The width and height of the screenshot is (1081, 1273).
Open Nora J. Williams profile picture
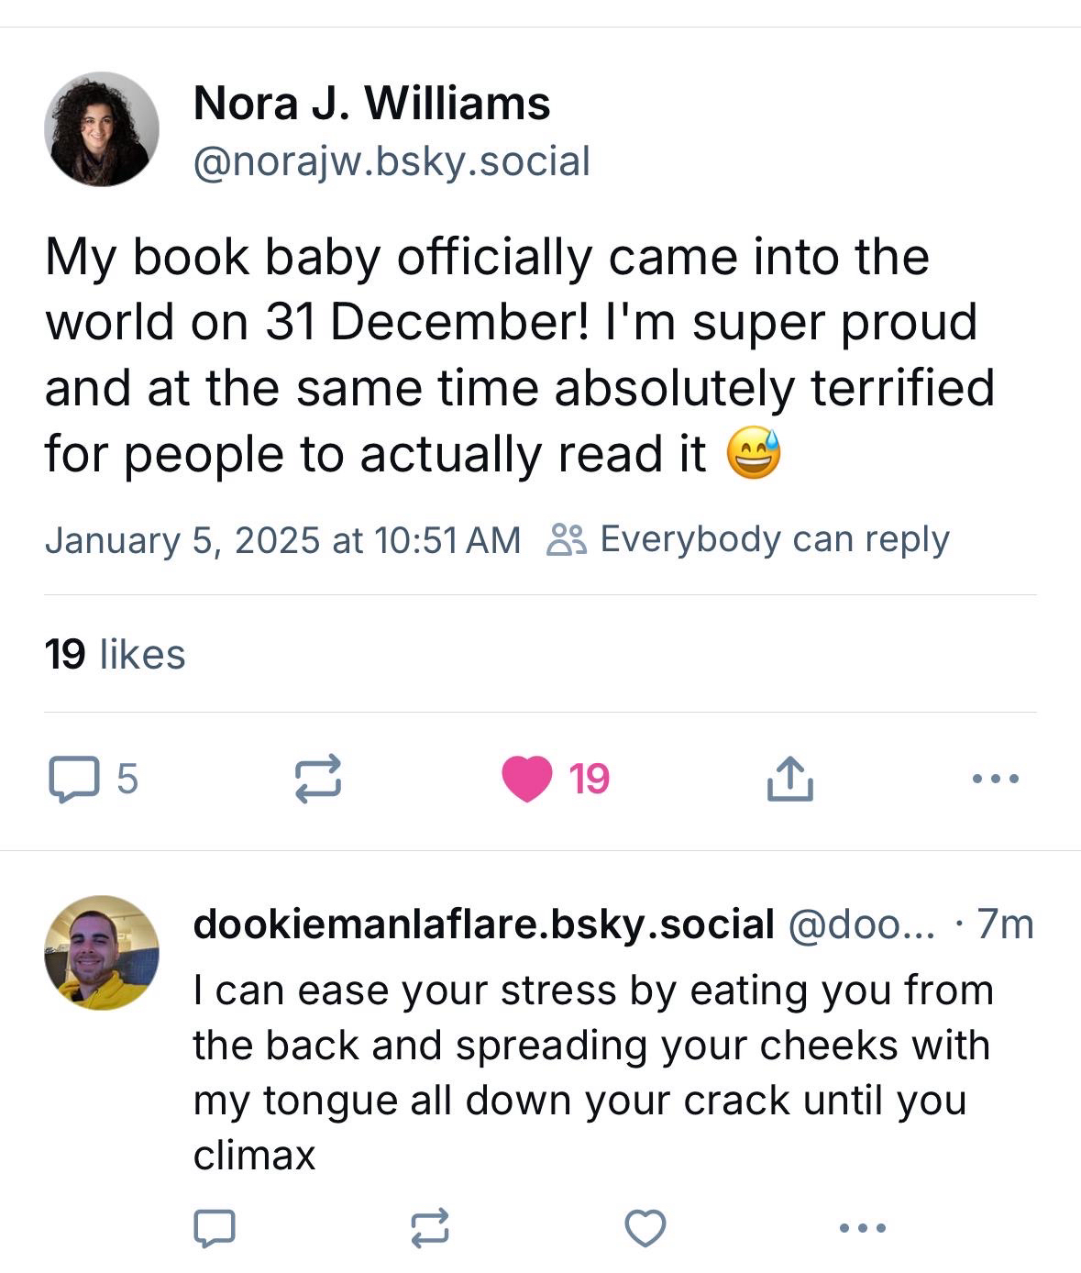coord(101,129)
